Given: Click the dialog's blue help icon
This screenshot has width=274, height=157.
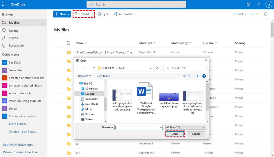Looking at the screenshot, I should pyautogui.click(x=204, y=76).
